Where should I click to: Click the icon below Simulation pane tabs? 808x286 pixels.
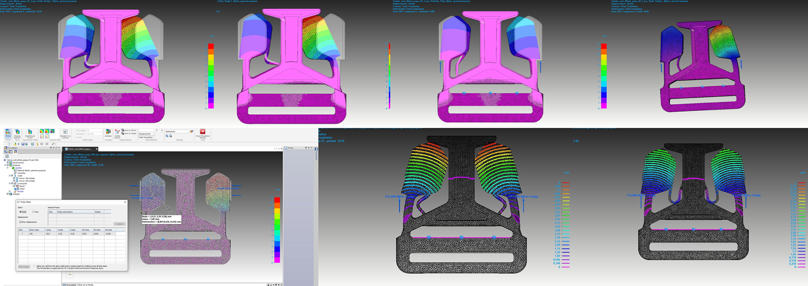(x=7, y=156)
